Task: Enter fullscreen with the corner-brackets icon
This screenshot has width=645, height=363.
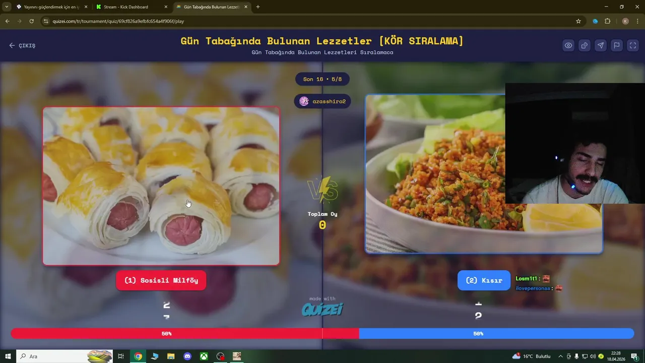Action: click(633, 45)
